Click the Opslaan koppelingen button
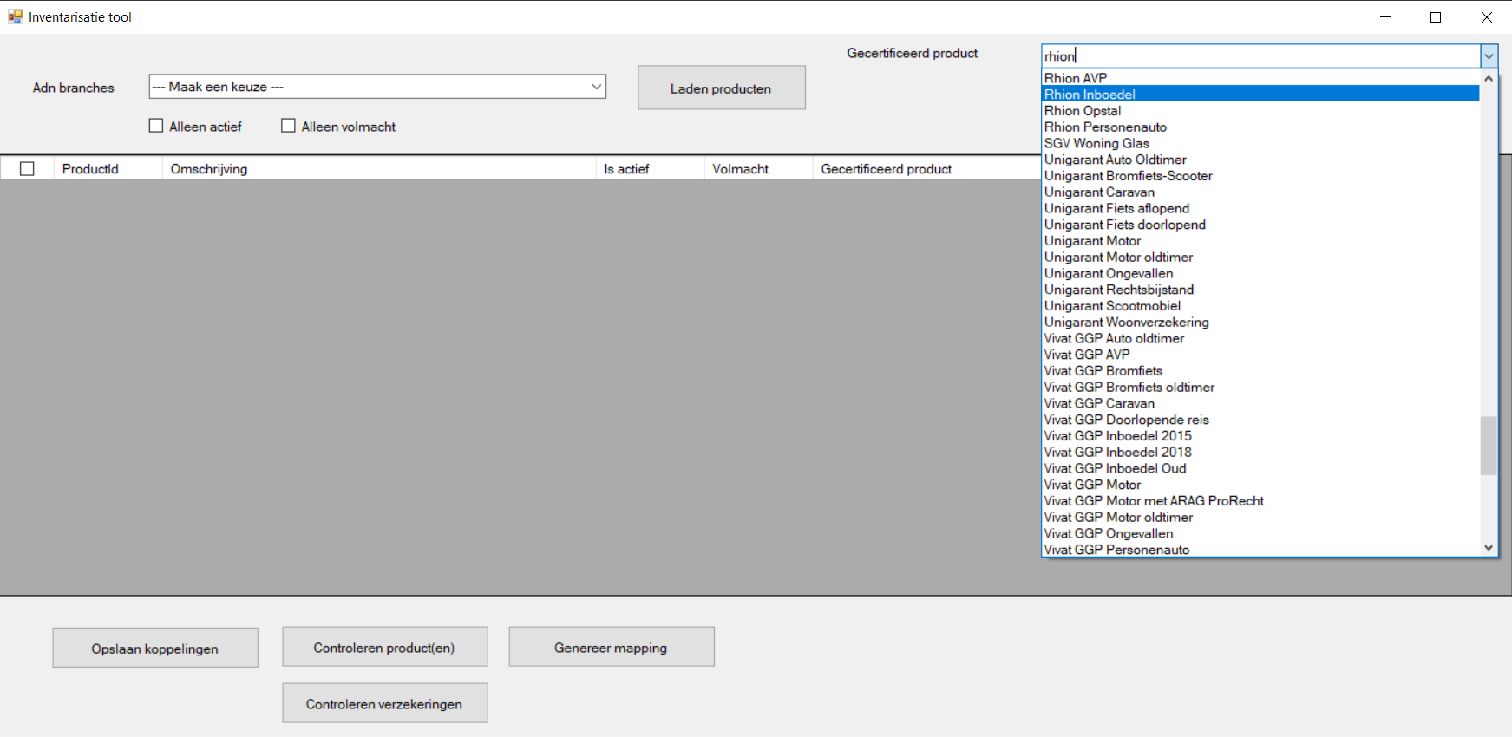This screenshot has width=1512, height=737. point(155,648)
